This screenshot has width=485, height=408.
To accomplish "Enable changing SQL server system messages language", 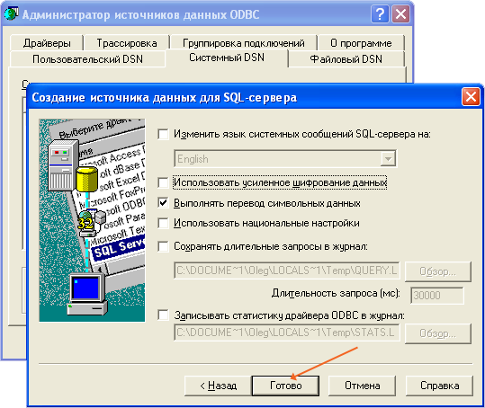I will [x=163, y=135].
